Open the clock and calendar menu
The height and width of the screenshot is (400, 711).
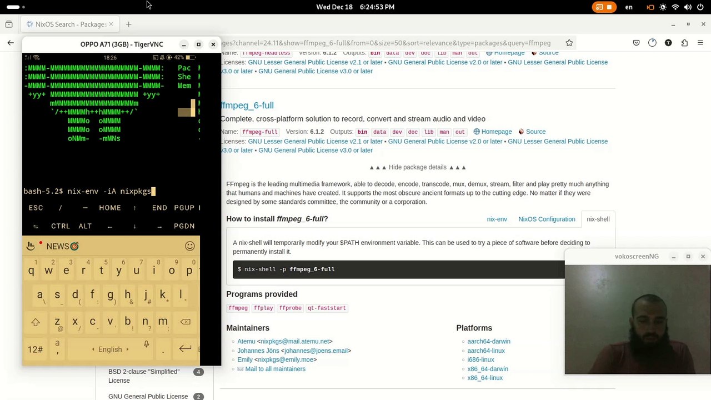pos(355,7)
